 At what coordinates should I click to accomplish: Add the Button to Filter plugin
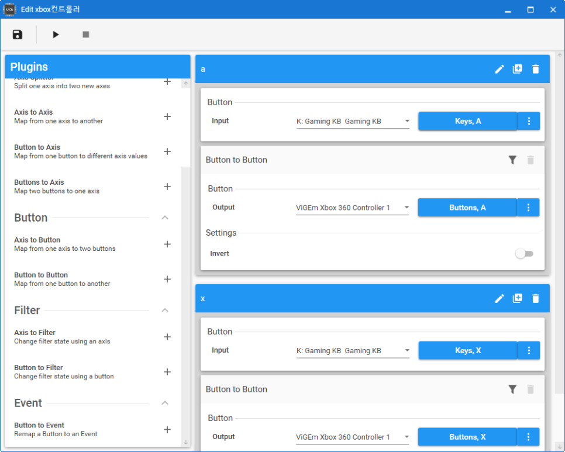(167, 372)
